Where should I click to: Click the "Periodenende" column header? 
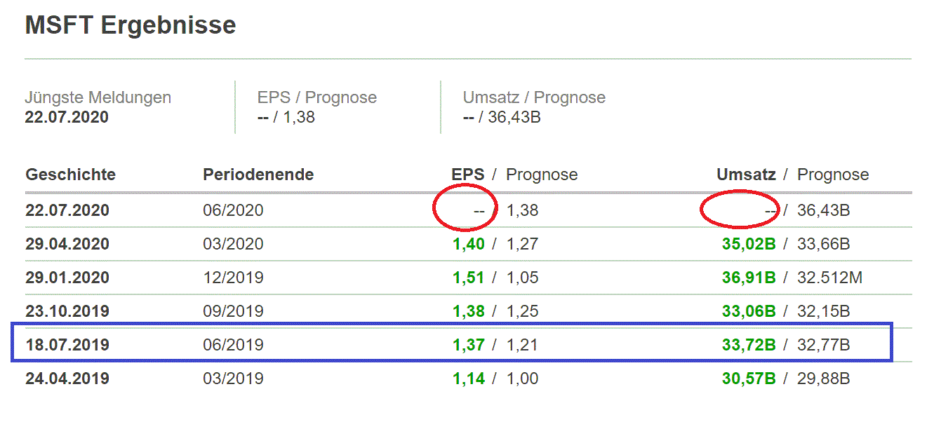point(258,175)
